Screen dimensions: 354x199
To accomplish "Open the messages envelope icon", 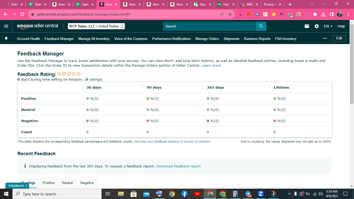I will 307,26.
